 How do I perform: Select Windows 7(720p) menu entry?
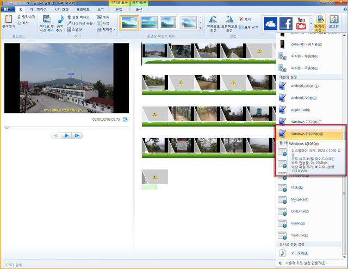click(309, 122)
